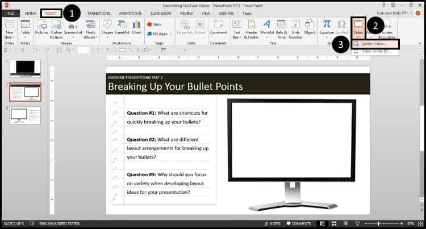Select slide 3 thumbnail
The height and width of the screenshot is (229, 426).
pos(25,115)
